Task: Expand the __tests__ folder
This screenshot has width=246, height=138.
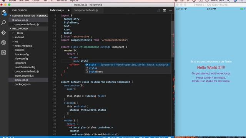Action: point(13,33)
